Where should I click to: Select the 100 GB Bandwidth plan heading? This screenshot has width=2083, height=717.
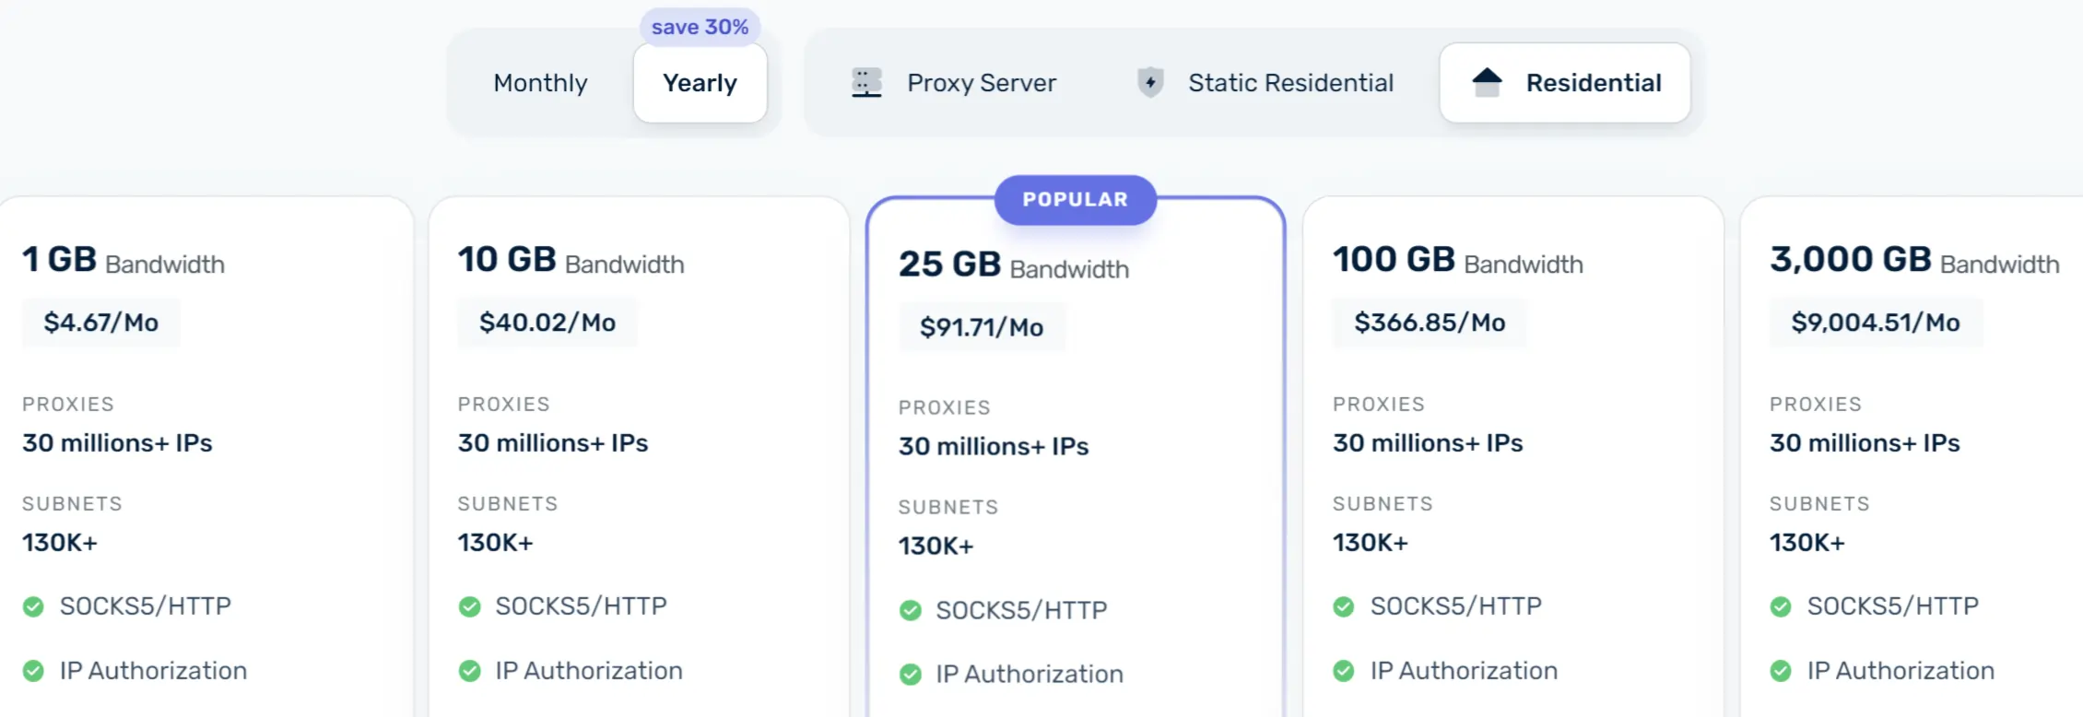[x=1458, y=261]
